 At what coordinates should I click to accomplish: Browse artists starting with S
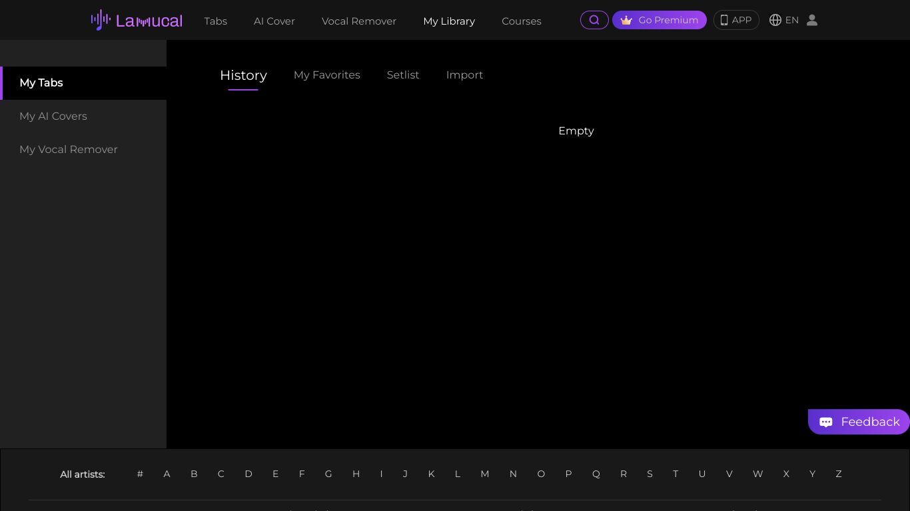coord(650,474)
